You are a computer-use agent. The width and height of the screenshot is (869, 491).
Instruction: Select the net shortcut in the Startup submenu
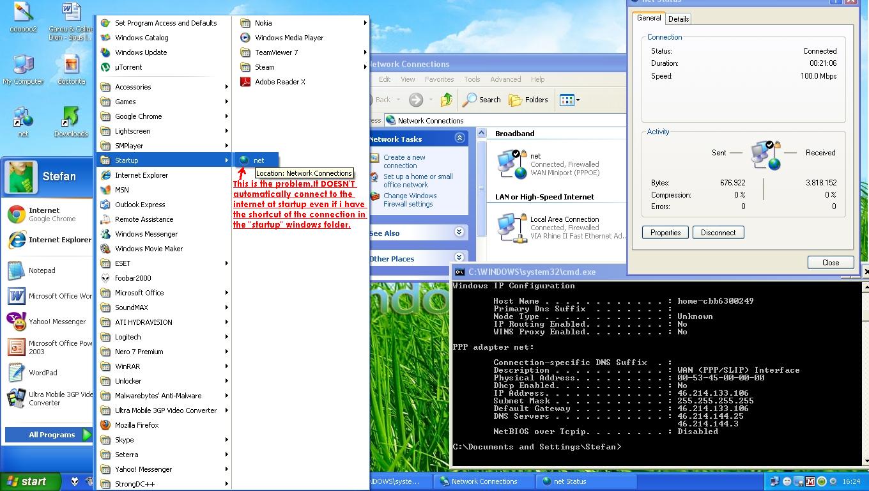tap(256, 160)
